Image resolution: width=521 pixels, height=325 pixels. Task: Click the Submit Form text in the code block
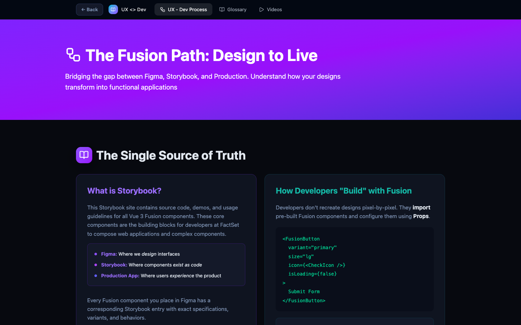coord(304,291)
